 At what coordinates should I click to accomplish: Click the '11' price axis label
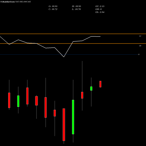click(x=140, y=36)
